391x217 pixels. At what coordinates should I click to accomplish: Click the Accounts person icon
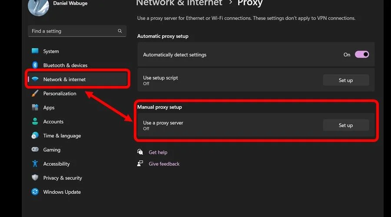pos(35,122)
